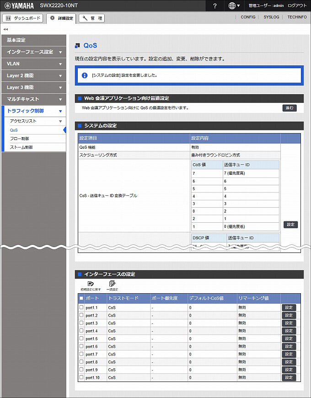The width and height of the screenshot is (311, 398).
Task: Click the 初期設定に戻す reset icon
Action: [91, 286]
